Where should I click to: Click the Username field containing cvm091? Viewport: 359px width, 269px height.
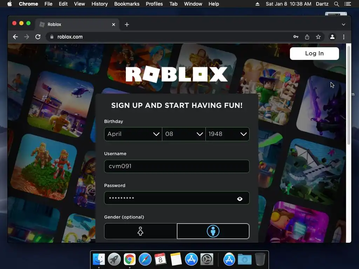coord(177,166)
